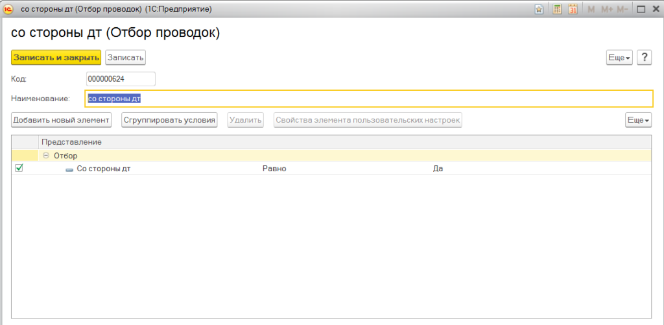Viewport: 664px width, 325px height.
Task: Click the M+ memory add button
Action: pos(606,10)
